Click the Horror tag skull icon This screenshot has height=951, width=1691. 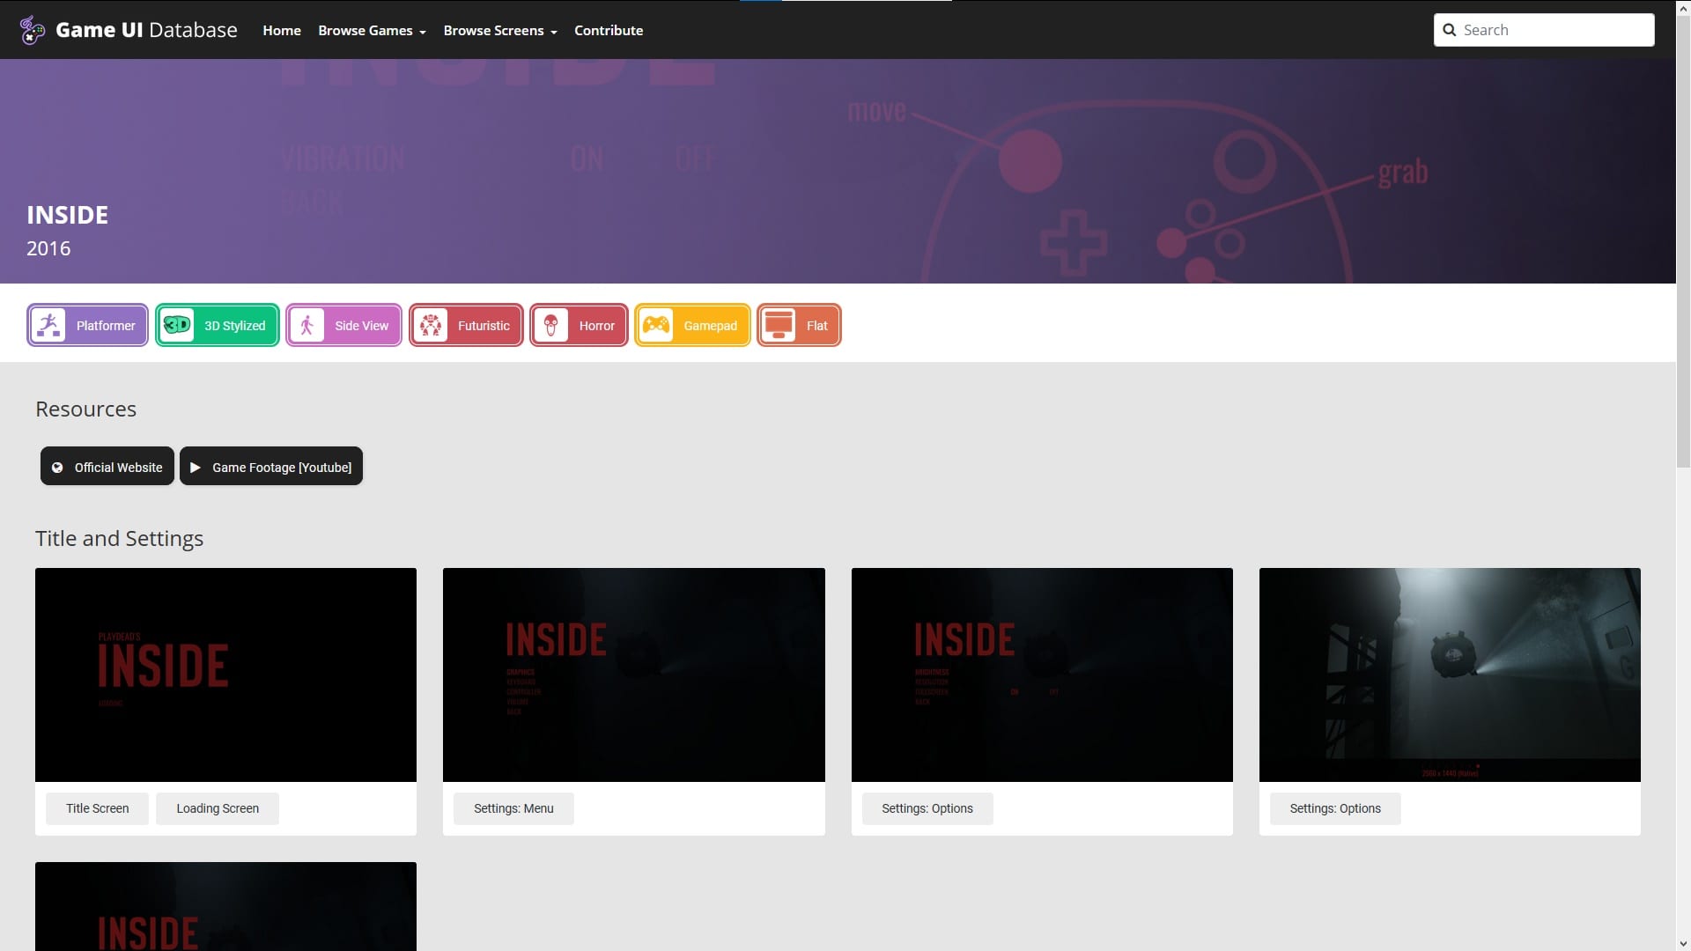click(x=551, y=325)
